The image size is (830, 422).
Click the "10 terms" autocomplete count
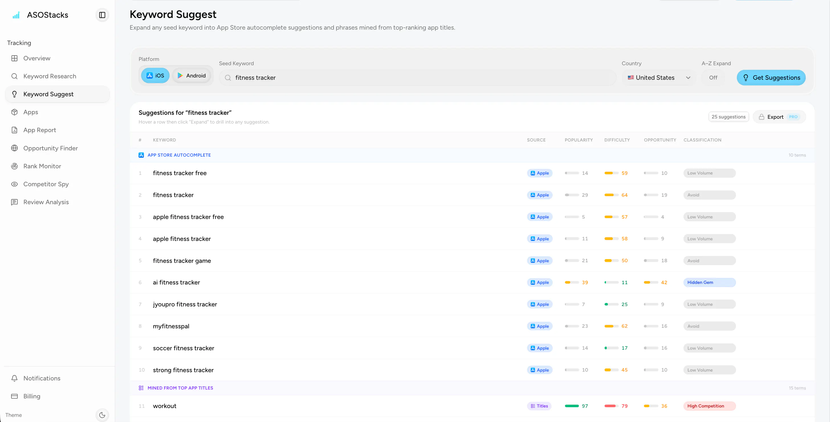[797, 155]
